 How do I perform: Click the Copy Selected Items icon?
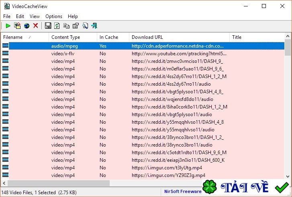coord(66,26)
